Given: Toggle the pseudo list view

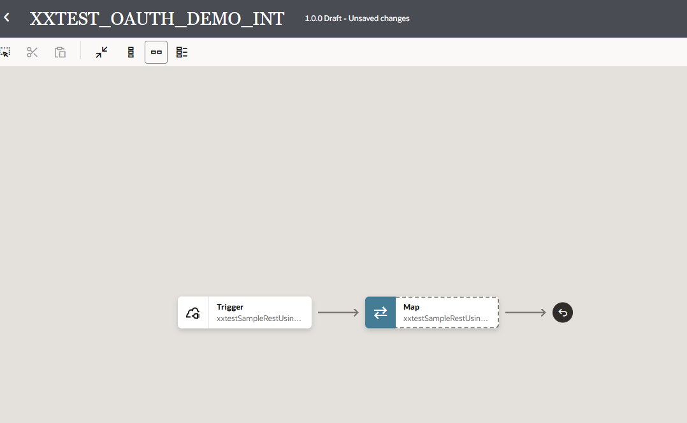Looking at the screenshot, I should click(182, 52).
